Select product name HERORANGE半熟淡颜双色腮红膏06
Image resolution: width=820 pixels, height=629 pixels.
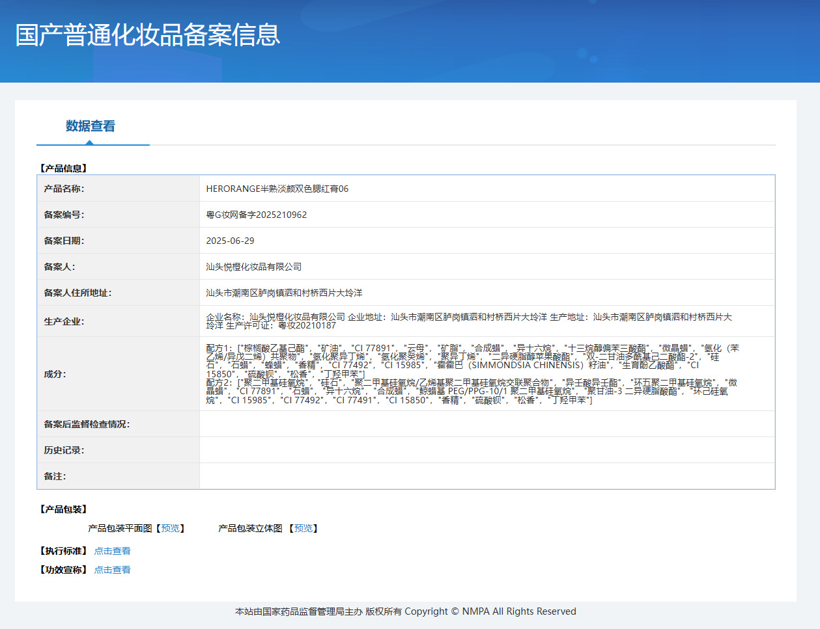[x=277, y=189]
